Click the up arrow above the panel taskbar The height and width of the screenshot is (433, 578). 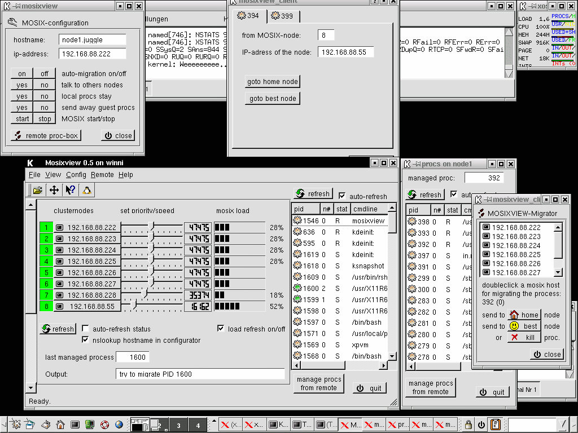click(214, 421)
